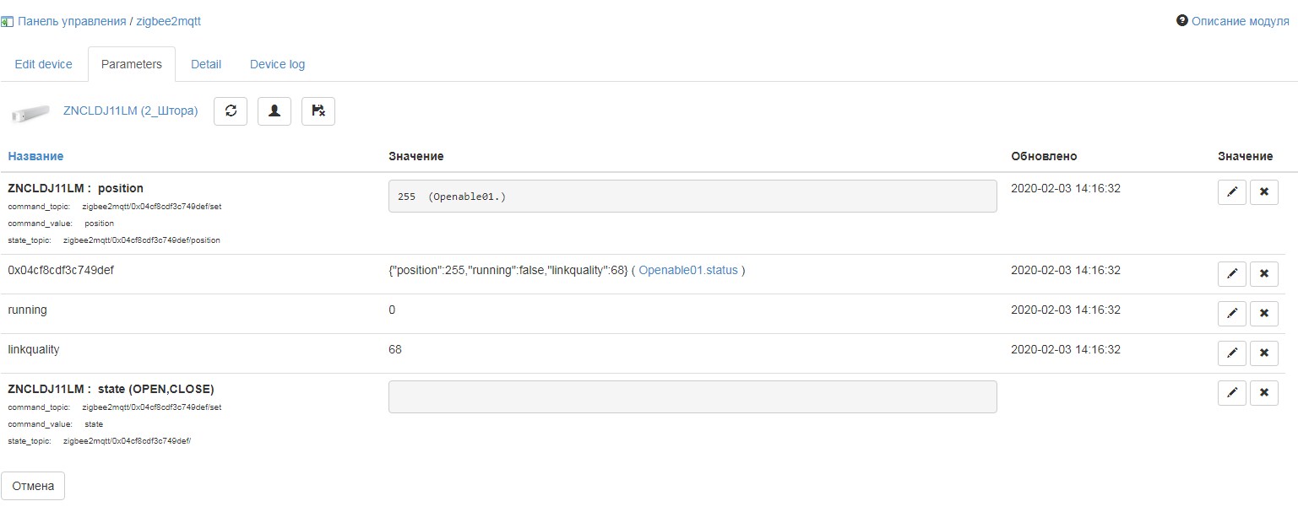Screen dimensions: 1298x512
Task: Delete the state (OPEN,CLOSE) row
Action: 1264,392
